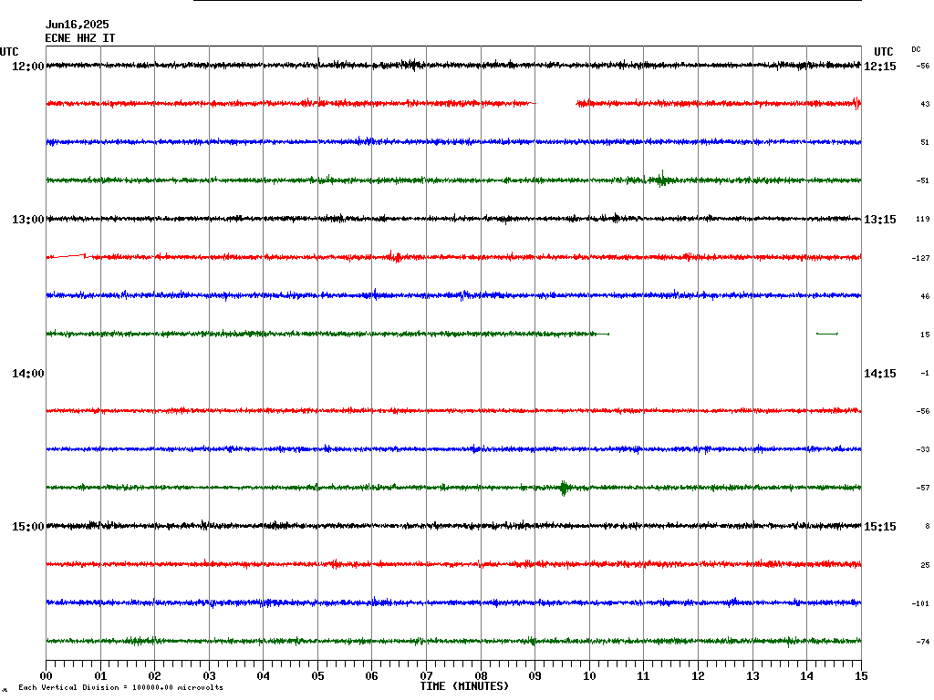Select the 14:15 time label
The height and width of the screenshot is (700, 934).
[x=880, y=374]
